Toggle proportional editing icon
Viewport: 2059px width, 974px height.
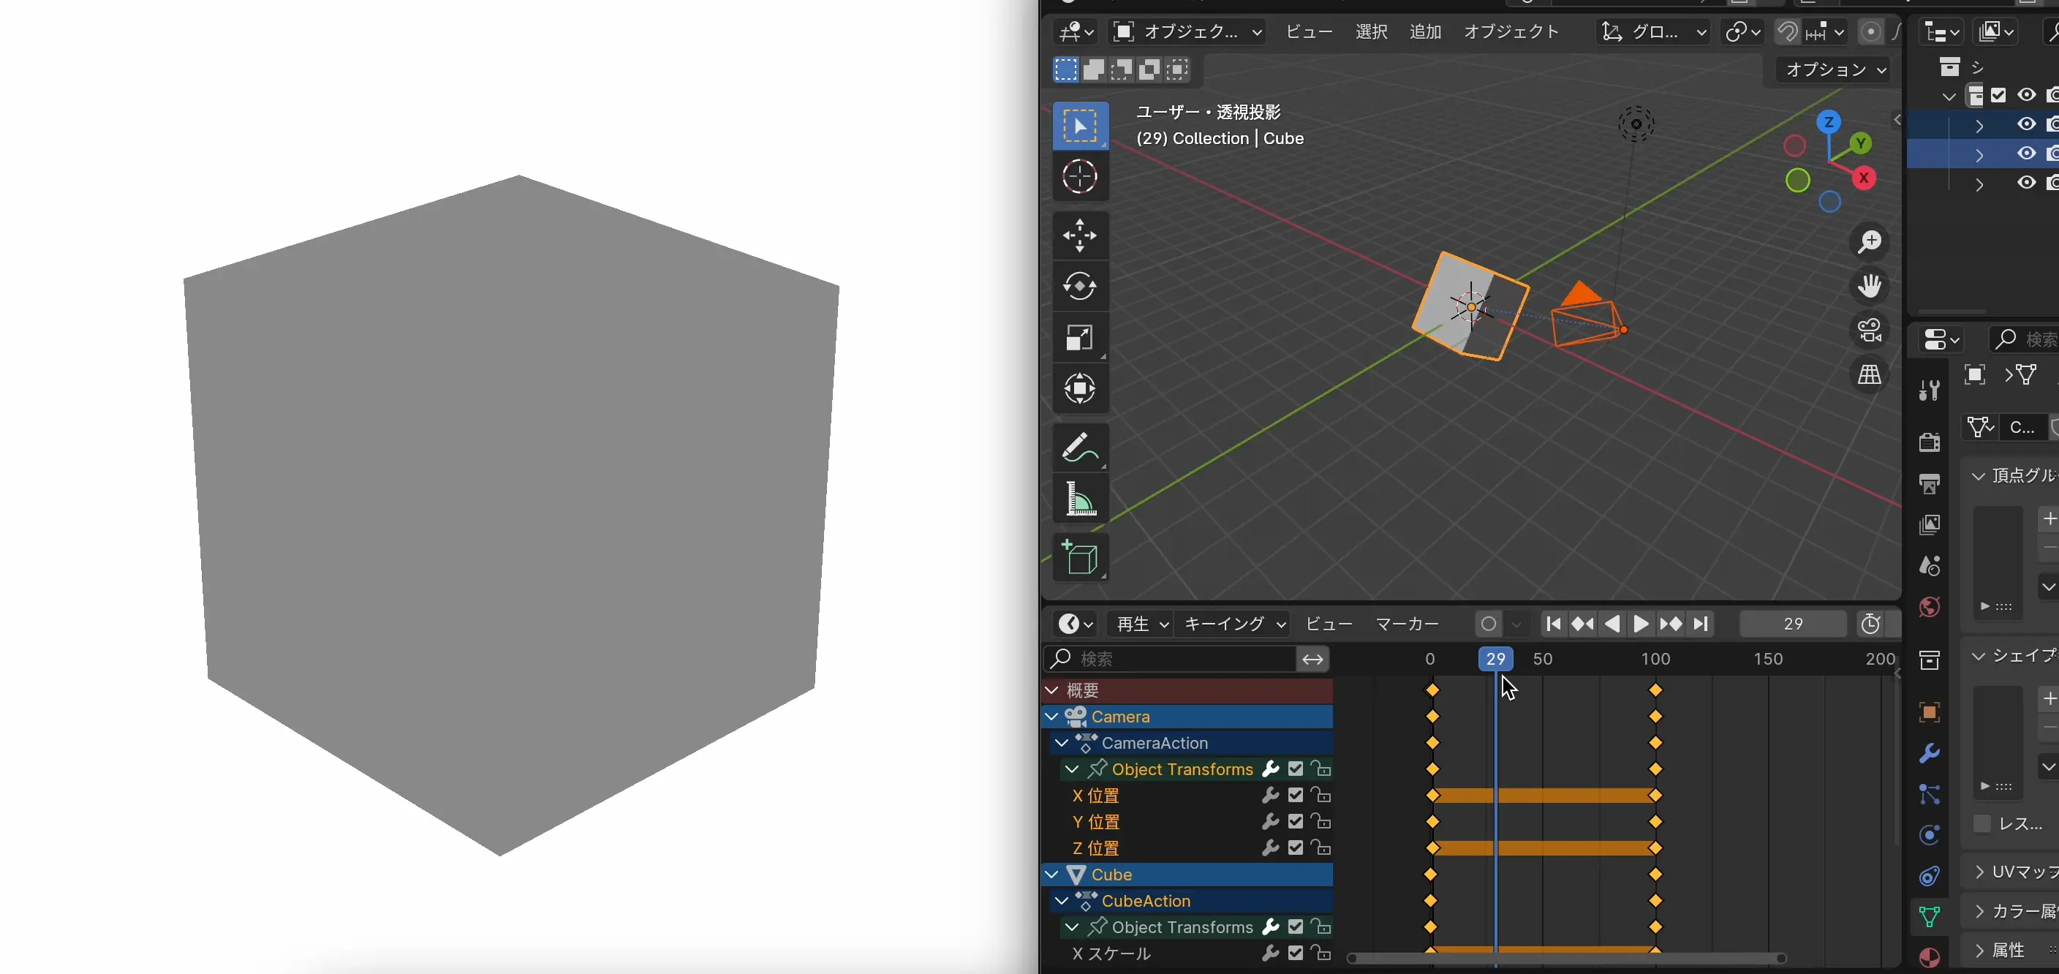[x=1870, y=32]
